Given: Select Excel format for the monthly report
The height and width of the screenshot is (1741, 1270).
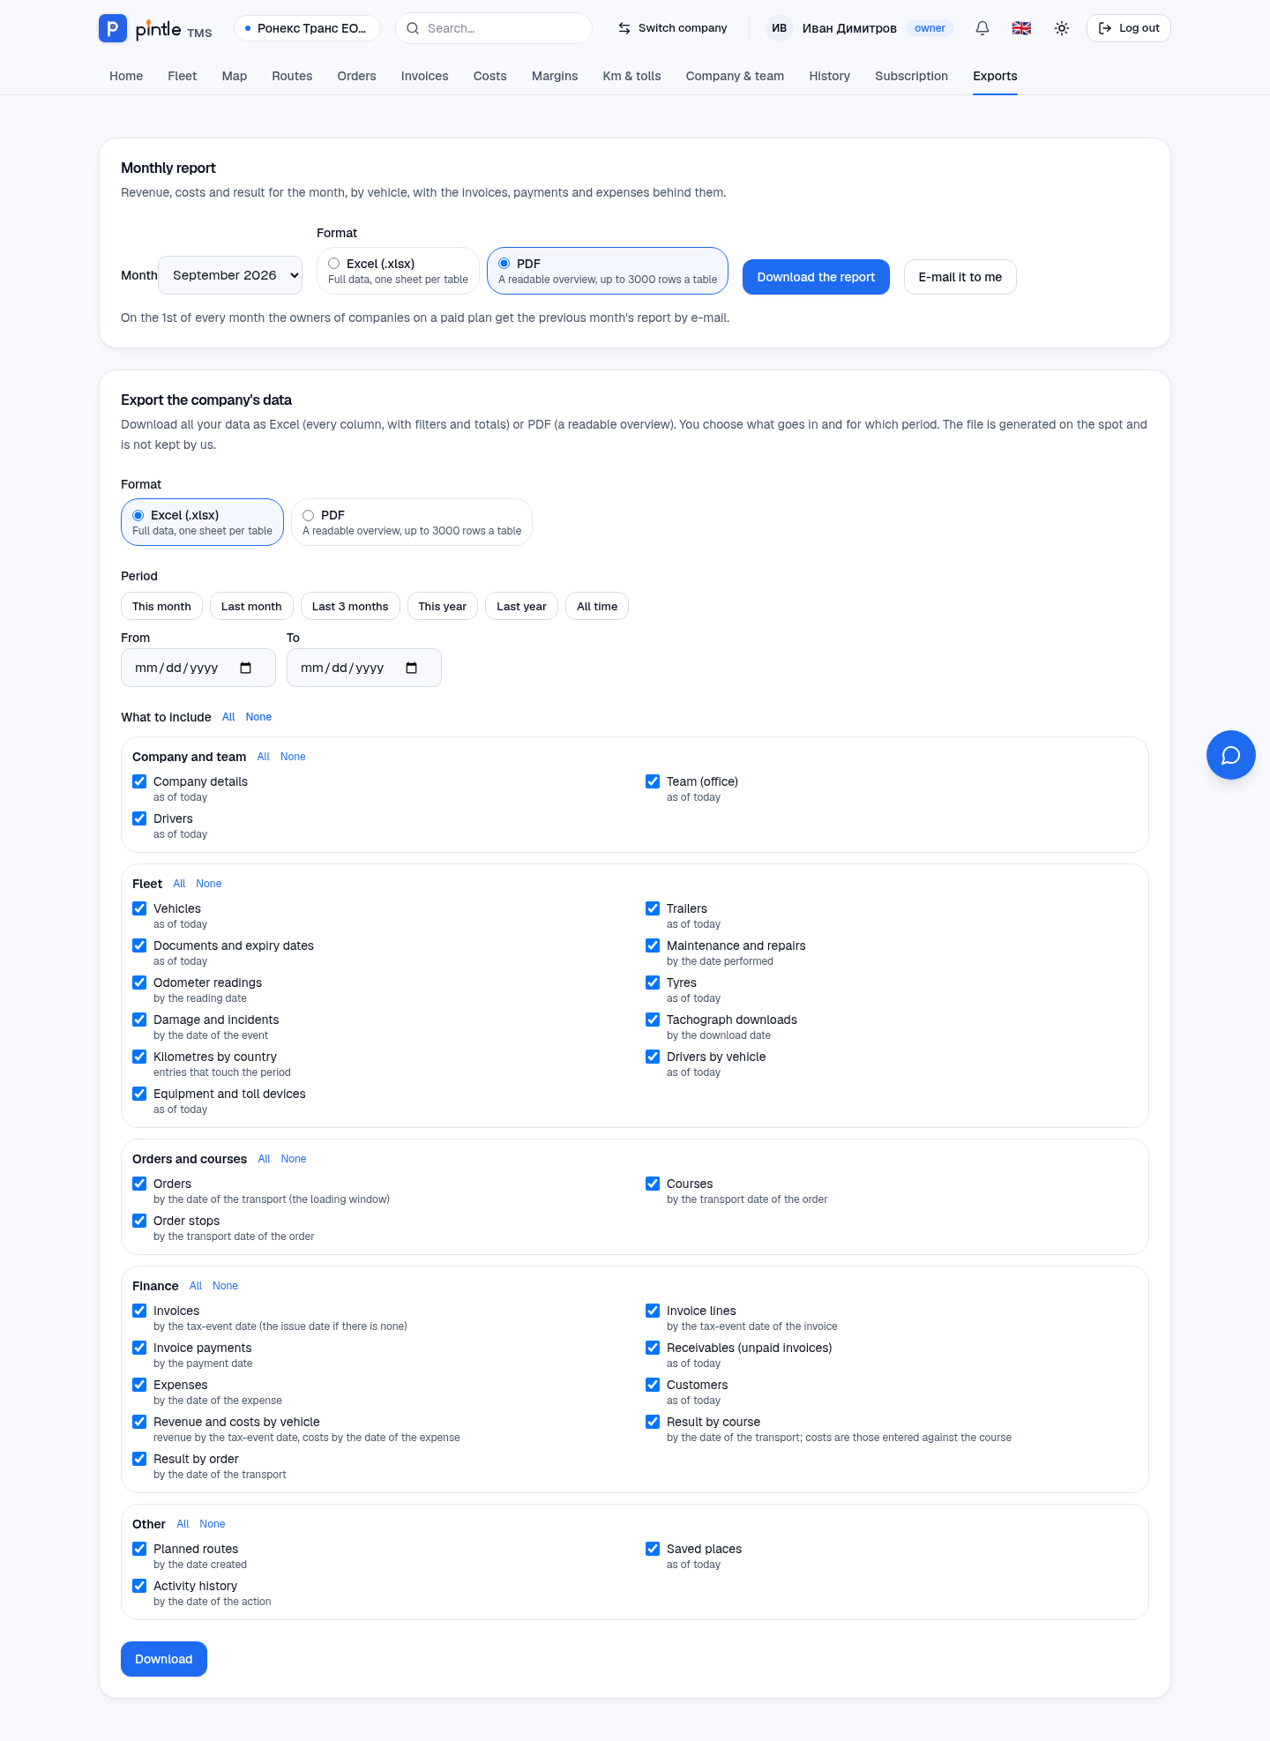Looking at the screenshot, I should [x=398, y=271].
